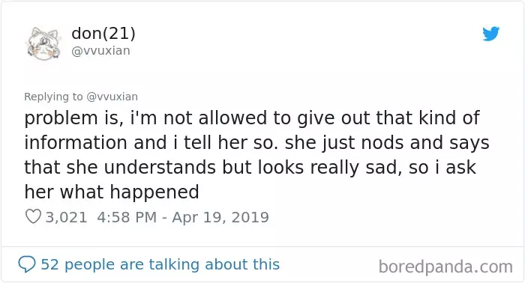Click the @vvuxian handle under the name
Viewport: 525px width, 283px height.
pos(100,51)
